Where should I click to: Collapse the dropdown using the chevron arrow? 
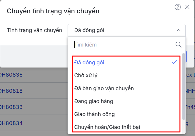coord(179,30)
